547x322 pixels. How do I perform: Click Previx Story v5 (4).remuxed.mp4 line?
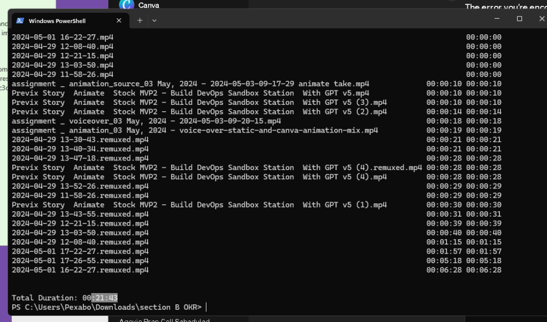tap(217, 167)
